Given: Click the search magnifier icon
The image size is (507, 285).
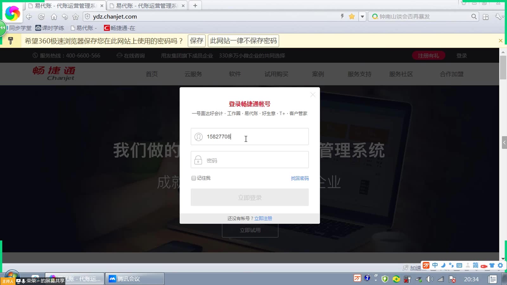Looking at the screenshot, I should coord(474,16).
